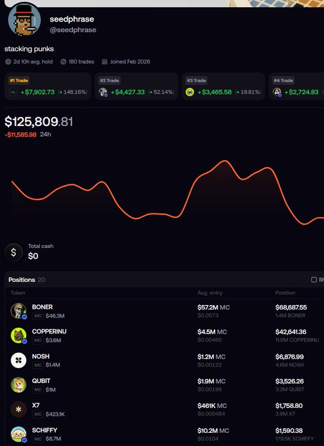Open the #1 Trade card
324x446 pixels.
[48, 87]
